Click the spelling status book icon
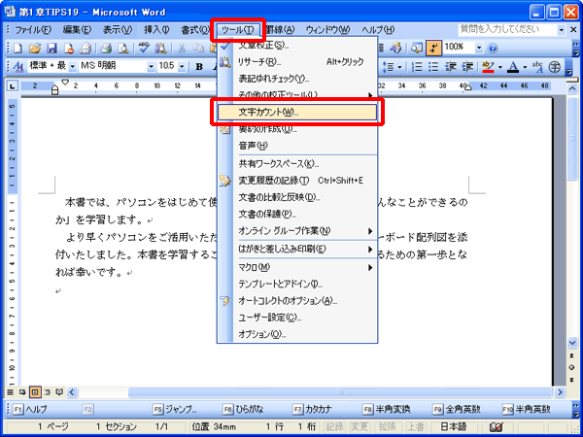This screenshot has height=437, width=583. coord(496,427)
